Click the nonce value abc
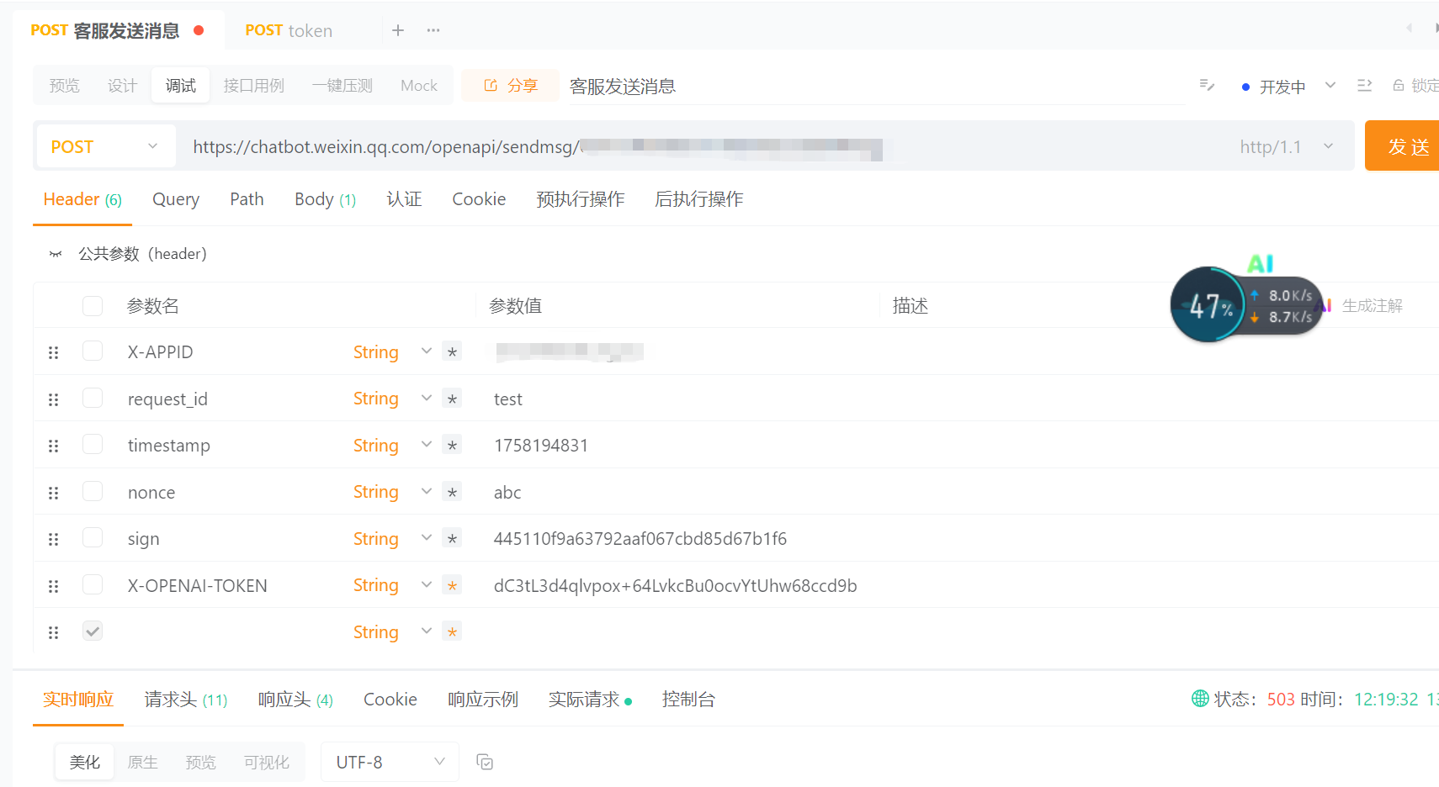The width and height of the screenshot is (1439, 787). click(507, 493)
